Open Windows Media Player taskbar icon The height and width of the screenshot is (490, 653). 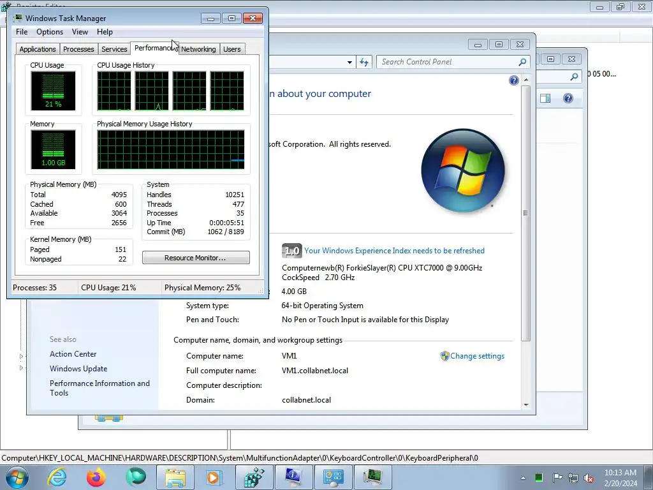click(214, 477)
